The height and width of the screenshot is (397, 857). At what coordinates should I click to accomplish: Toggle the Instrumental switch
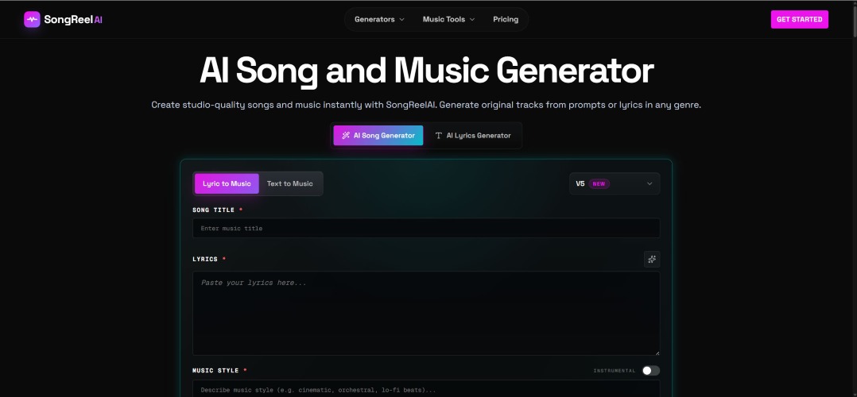coord(650,371)
